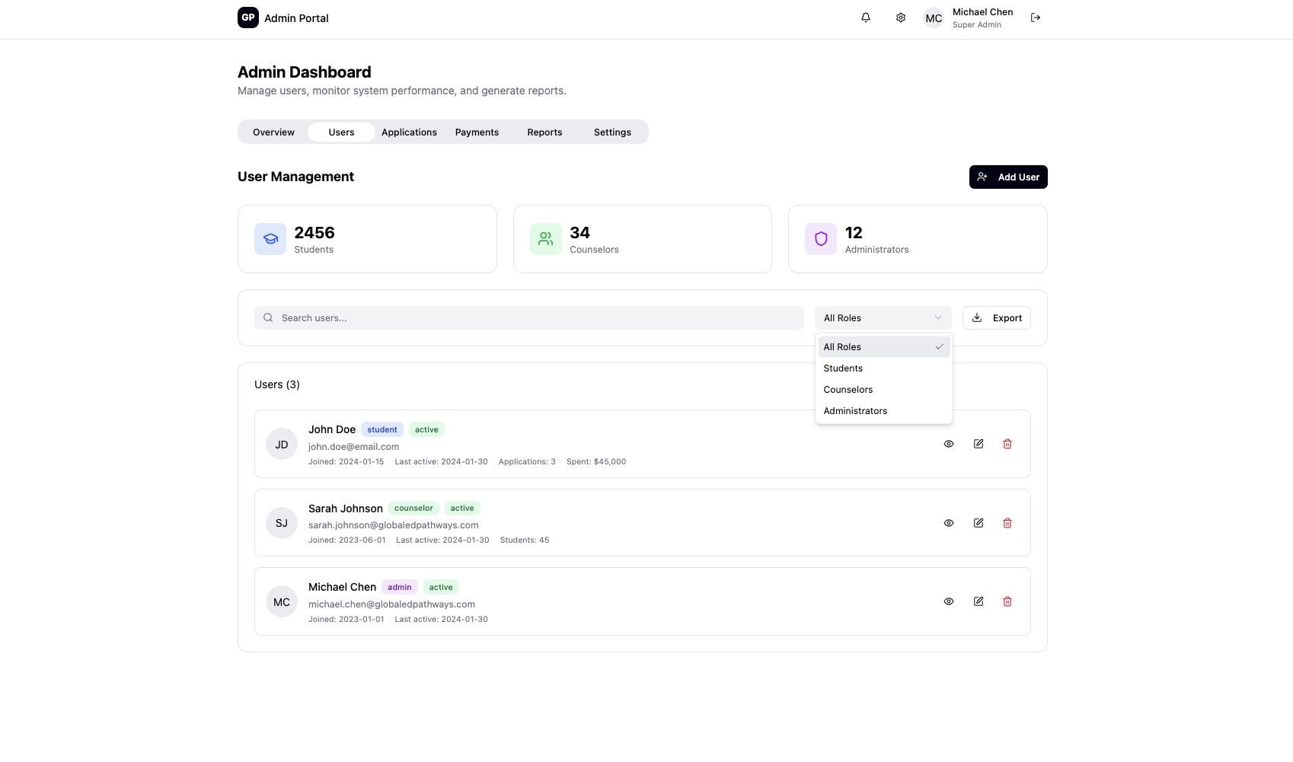Open the notifications bell
This screenshot has height=762, width=1293.
coord(866,18)
